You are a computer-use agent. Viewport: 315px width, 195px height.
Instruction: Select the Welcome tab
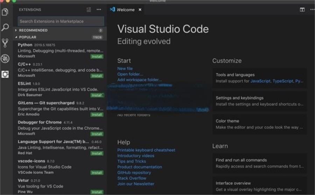(x=125, y=10)
